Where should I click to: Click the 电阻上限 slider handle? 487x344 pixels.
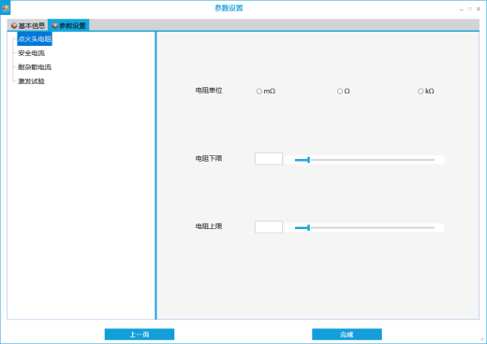[x=308, y=228]
